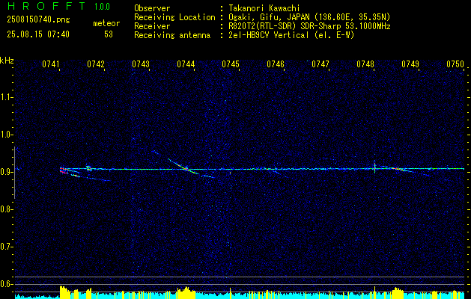
Task: Click the kHz axis unit label
Action: click(7, 61)
